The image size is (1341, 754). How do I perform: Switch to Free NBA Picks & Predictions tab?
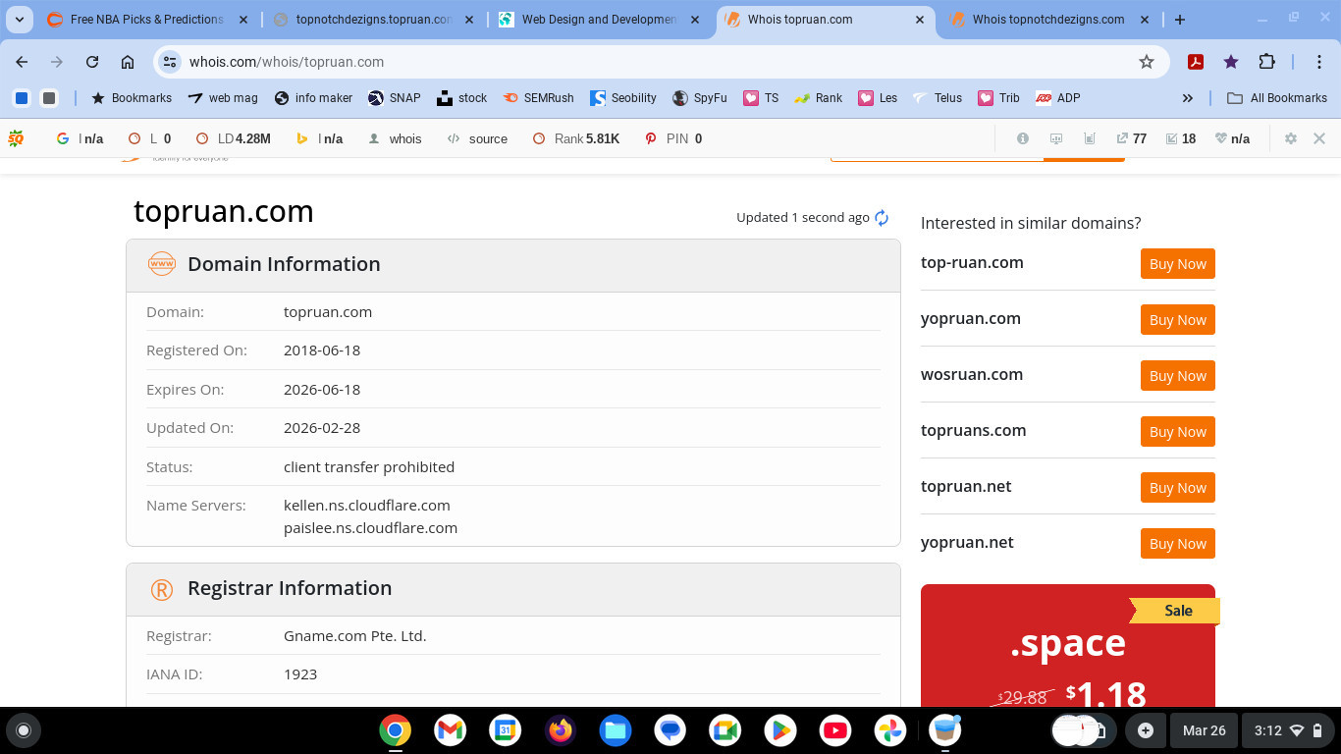pyautogui.click(x=145, y=20)
